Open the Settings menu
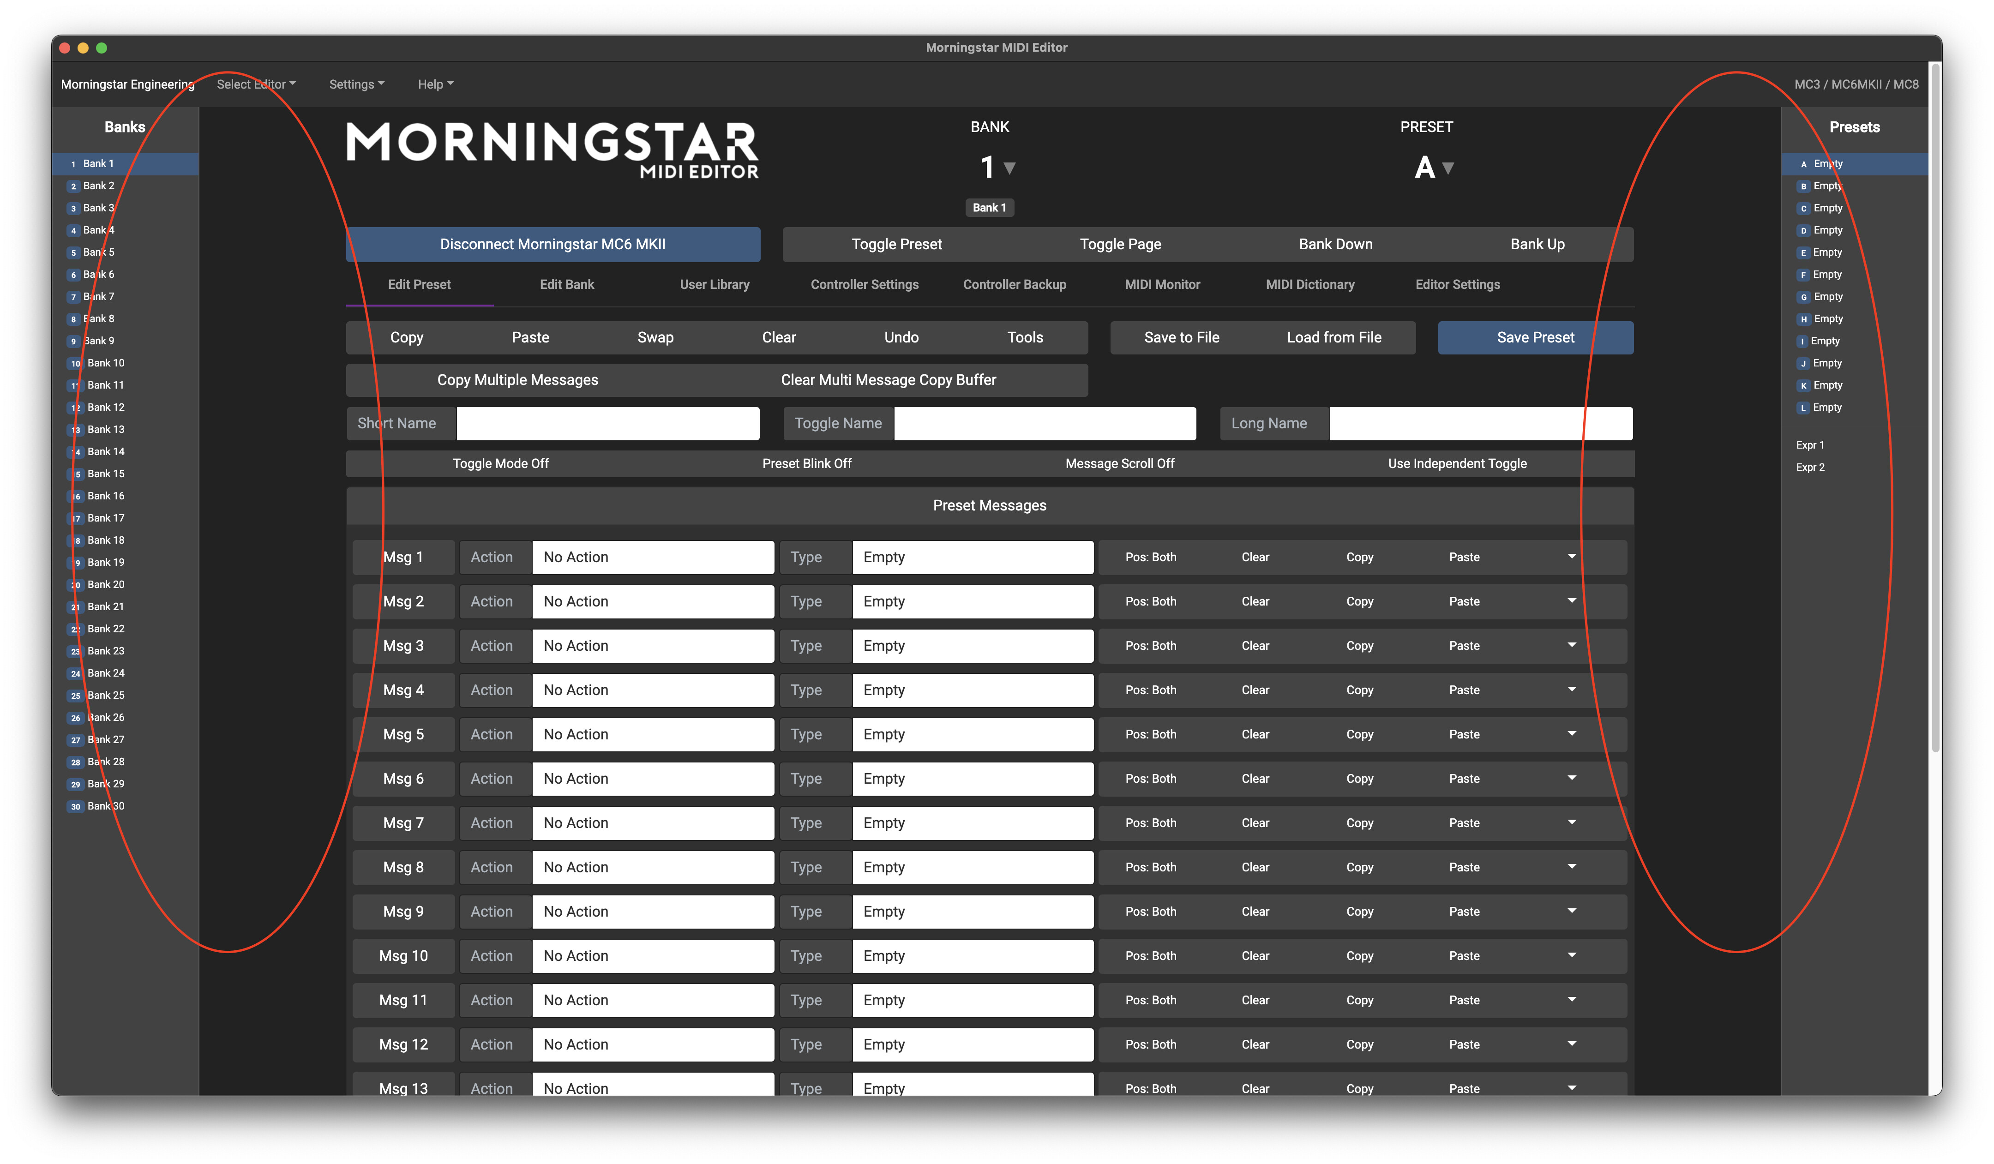1994x1164 pixels. tap(356, 84)
